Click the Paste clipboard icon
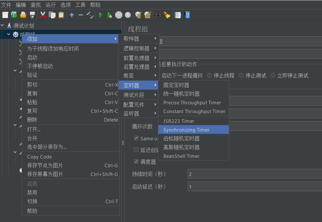This screenshot has width=322, height=222. tap(61, 15)
